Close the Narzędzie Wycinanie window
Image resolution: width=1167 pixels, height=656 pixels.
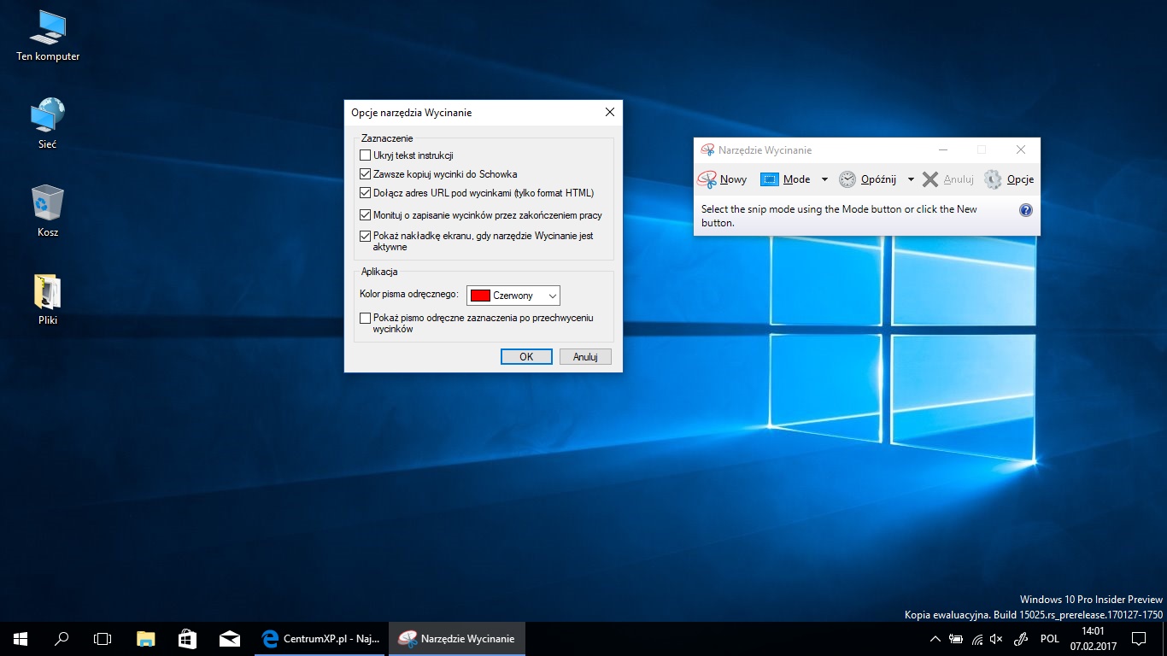(x=1021, y=149)
